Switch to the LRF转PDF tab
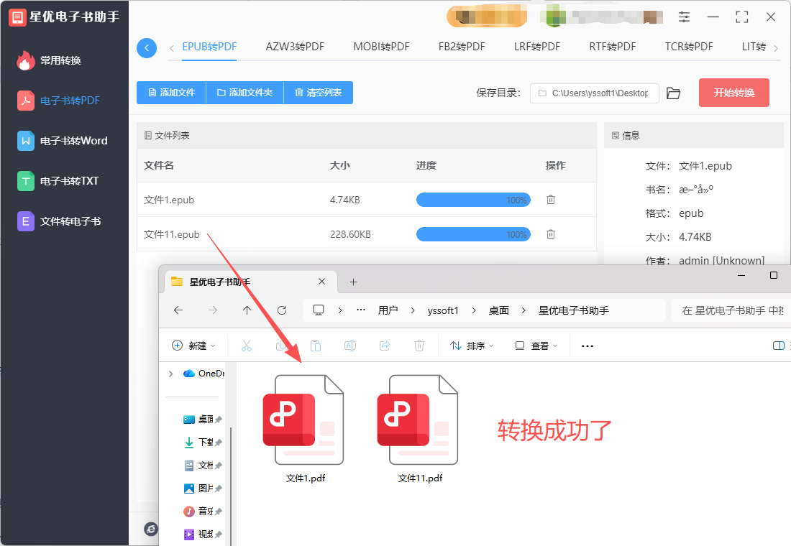This screenshot has width=791, height=546. (x=537, y=47)
